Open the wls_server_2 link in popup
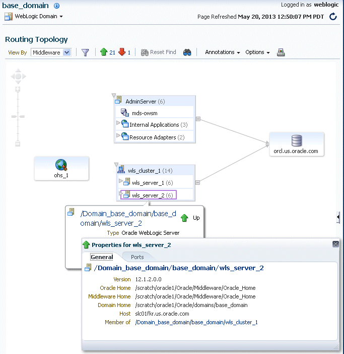Image resolution: width=344 pixels, height=354 pixels. [x=128, y=218]
